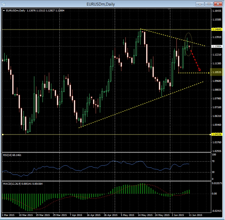
Task: Click the 1.03760 price scale value
Action: pos(217,142)
